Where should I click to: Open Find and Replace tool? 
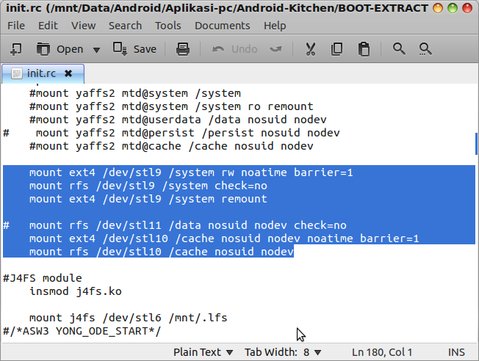pos(425,49)
